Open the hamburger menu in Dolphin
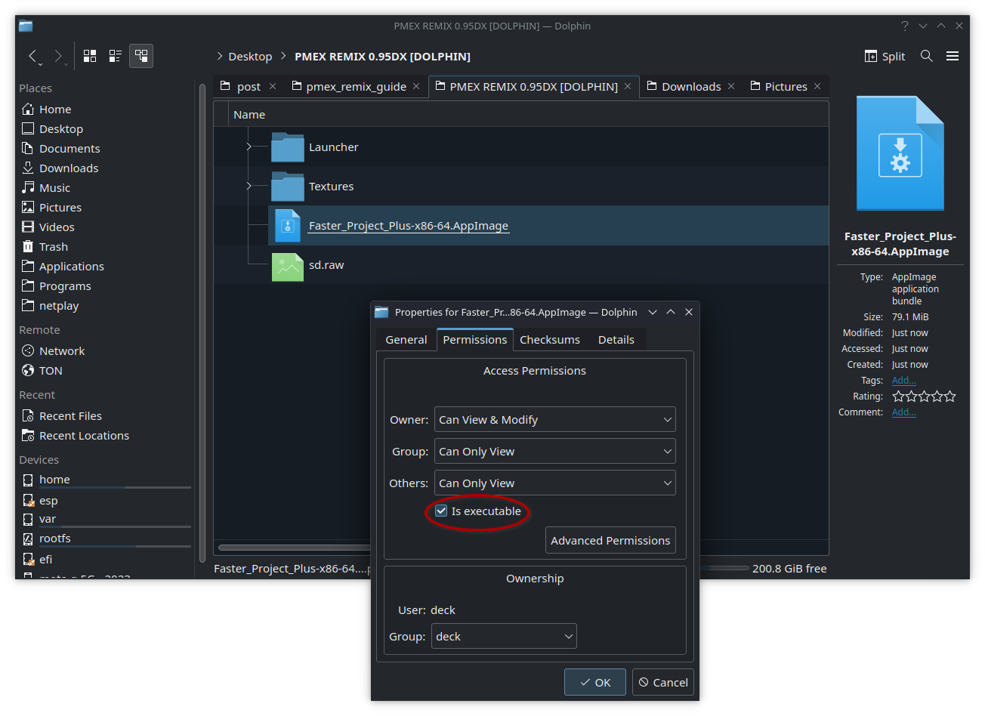The width and height of the screenshot is (985, 716). pos(953,56)
